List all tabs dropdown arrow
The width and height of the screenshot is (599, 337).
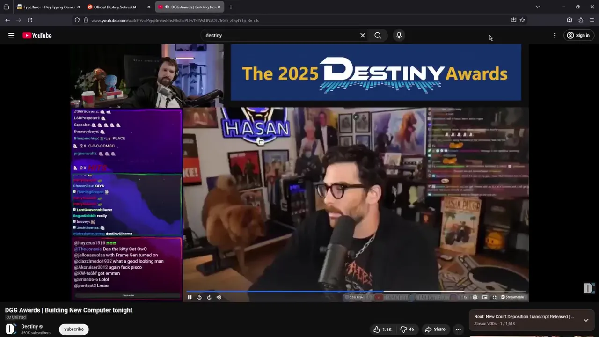point(537,7)
